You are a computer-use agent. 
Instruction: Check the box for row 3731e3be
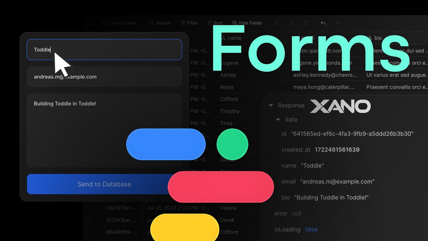[x=87, y=220]
